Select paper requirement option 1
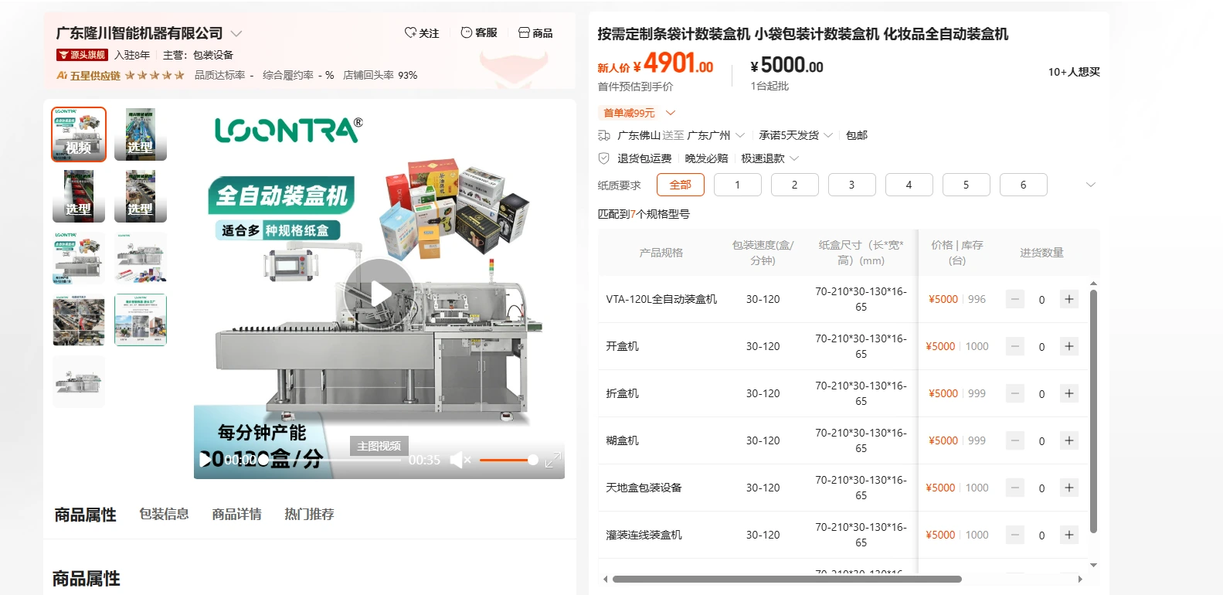Screen dimensions: 1223x595 click(x=738, y=185)
